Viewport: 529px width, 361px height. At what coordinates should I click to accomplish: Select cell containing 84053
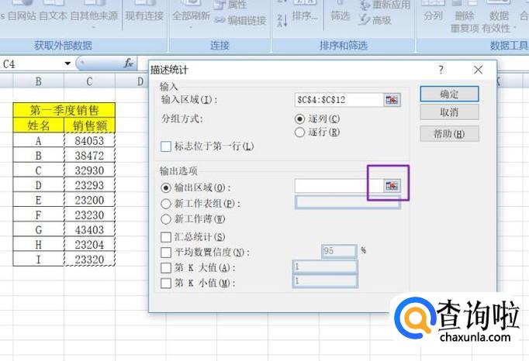89,141
